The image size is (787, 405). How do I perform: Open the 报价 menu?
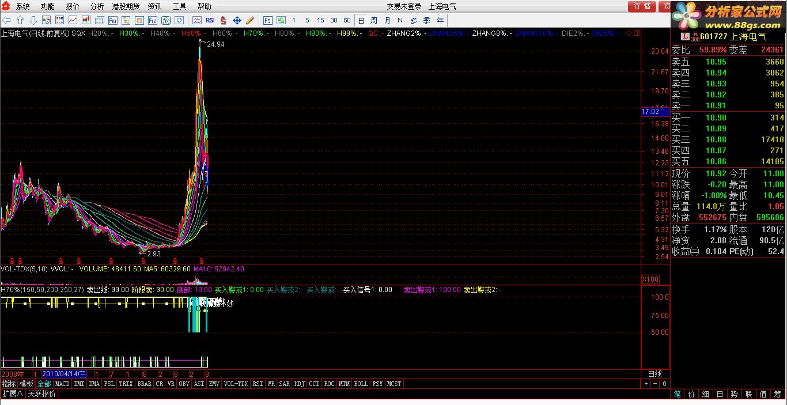click(72, 6)
